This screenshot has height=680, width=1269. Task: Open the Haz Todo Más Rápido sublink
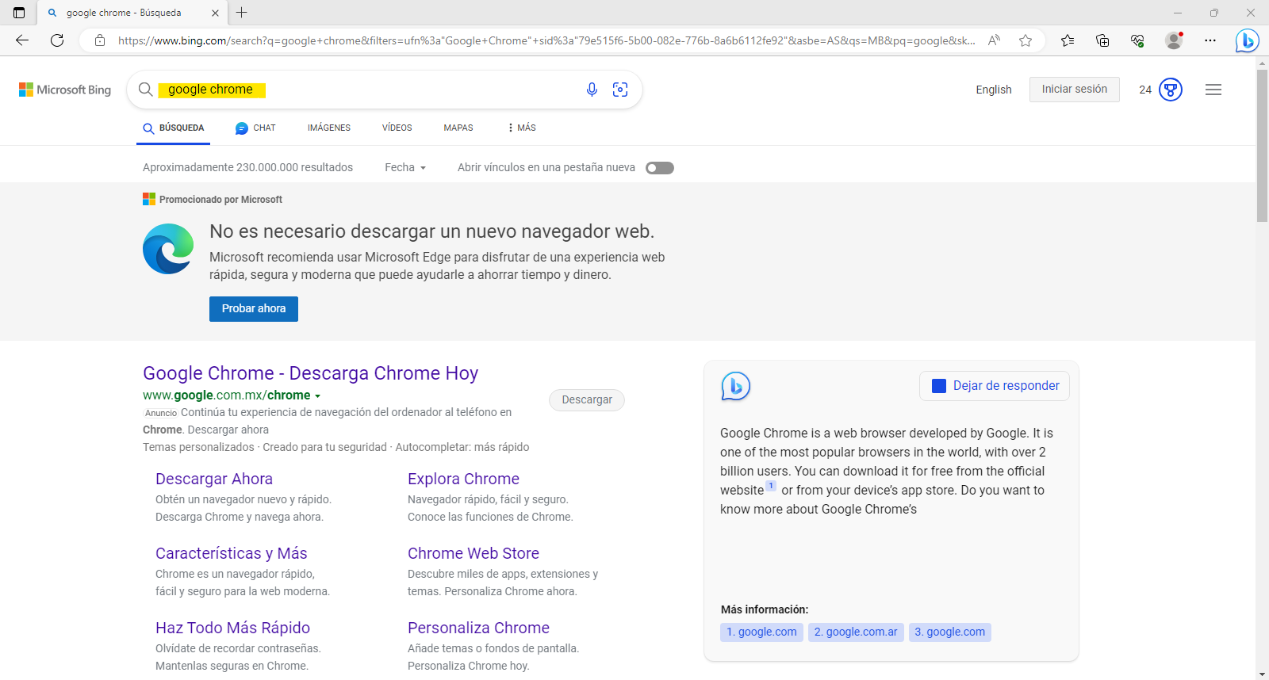click(x=232, y=628)
